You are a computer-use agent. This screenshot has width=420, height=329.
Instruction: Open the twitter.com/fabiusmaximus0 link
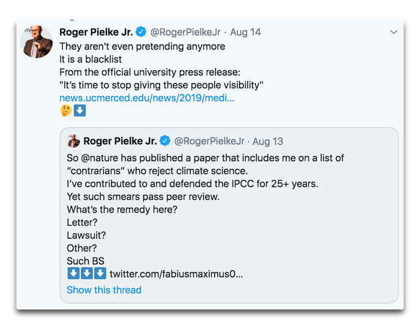(x=176, y=274)
